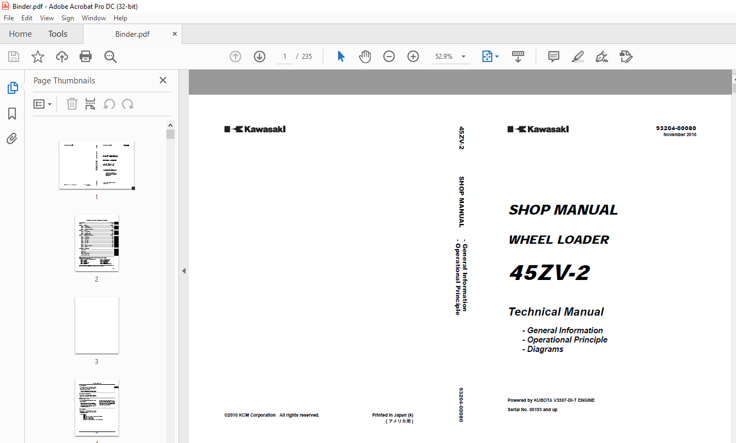Screen dimensions: 736x443
Task: Go to previous page arrow
Action: [x=235, y=57]
